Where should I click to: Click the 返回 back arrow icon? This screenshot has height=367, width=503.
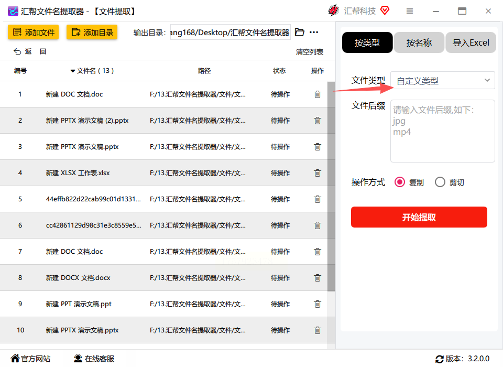[17, 51]
